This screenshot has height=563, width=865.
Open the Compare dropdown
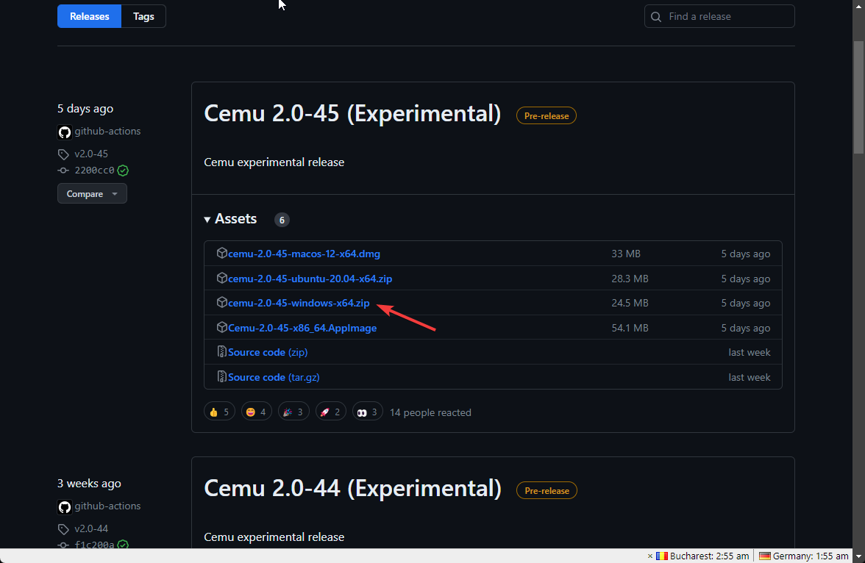[92, 193]
